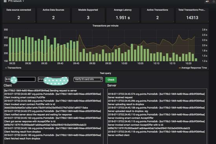Click the Transactions per minute panel title
216x144 pixels.
point(105,26)
